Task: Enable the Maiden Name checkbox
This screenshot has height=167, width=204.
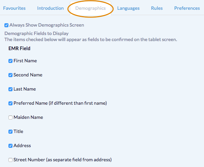Action: coord(10,118)
